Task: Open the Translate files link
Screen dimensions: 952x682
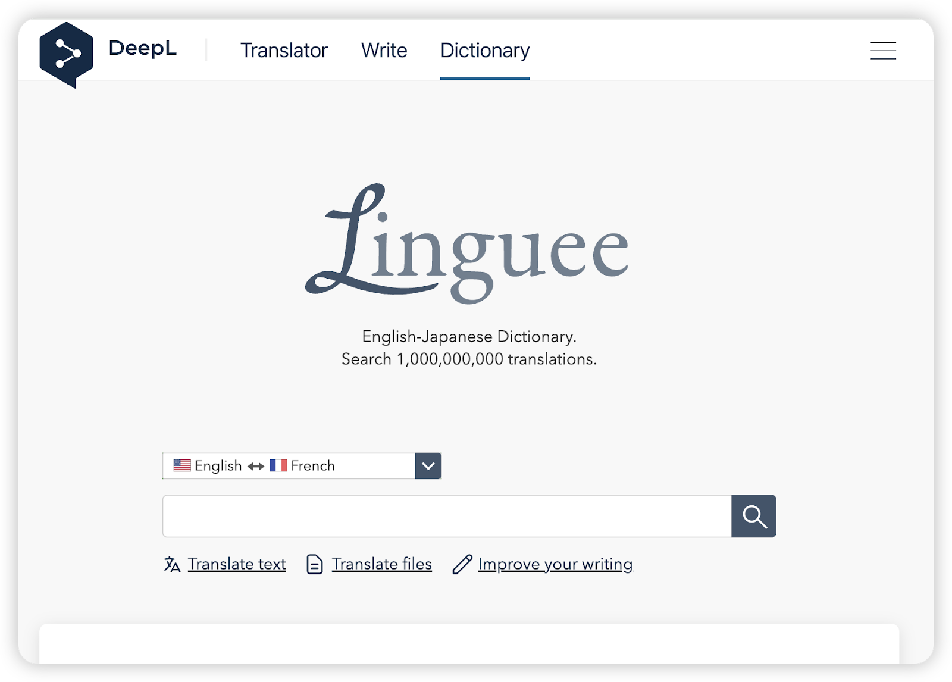Action: [x=382, y=564]
